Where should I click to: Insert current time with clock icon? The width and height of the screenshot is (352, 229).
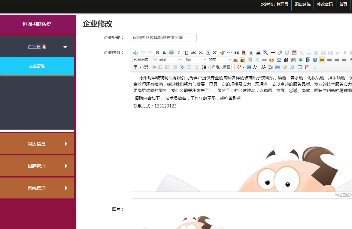point(287,53)
